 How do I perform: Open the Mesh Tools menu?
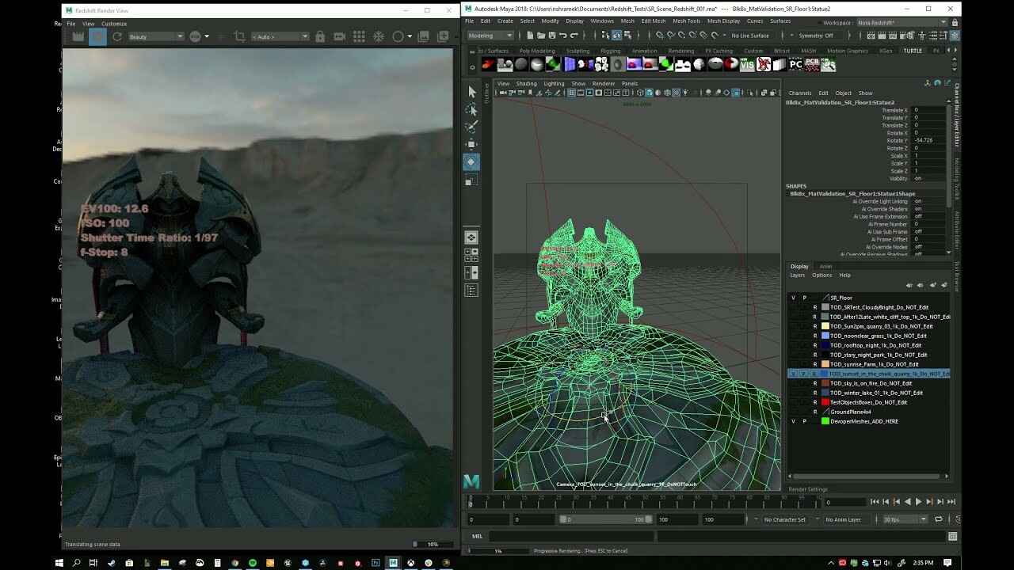click(686, 21)
